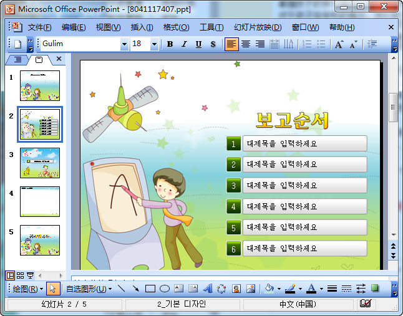The height and width of the screenshot is (316, 403).
Task: Toggle bulleted list
Action: click(x=321, y=44)
